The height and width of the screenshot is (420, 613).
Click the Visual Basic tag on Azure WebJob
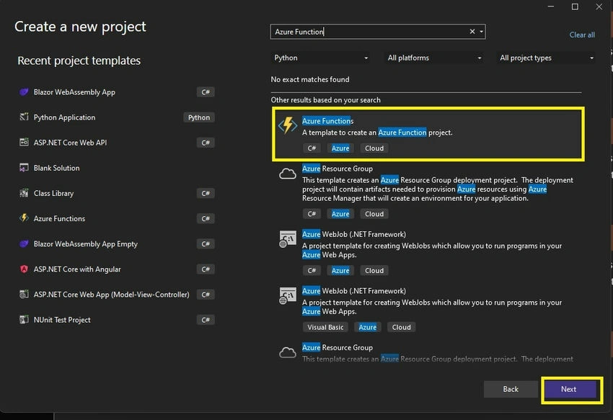[x=325, y=327]
